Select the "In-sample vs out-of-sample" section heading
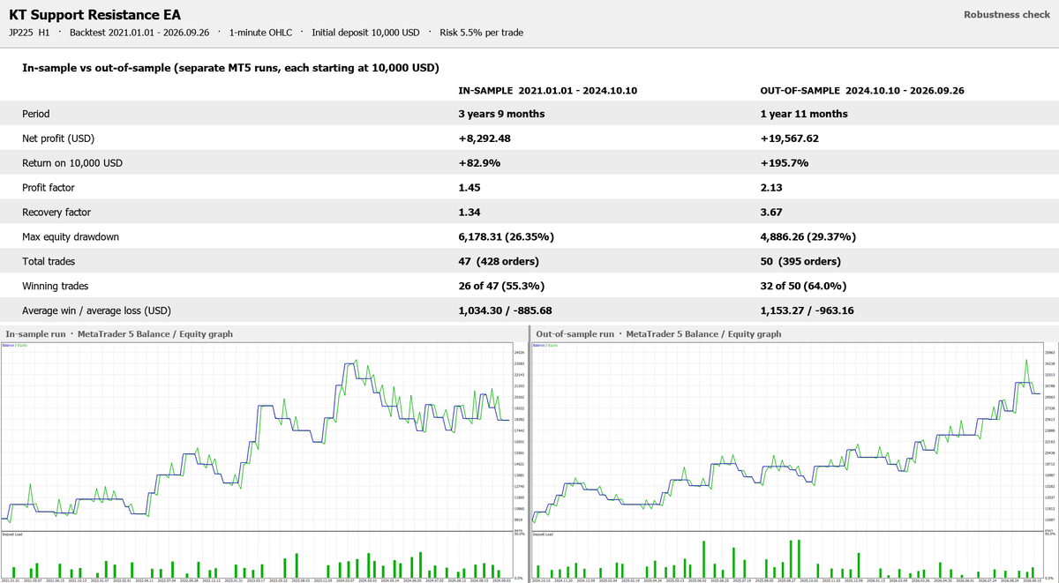Image resolution: width=1059 pixels, height=583 pixels. tap(230, 68)
